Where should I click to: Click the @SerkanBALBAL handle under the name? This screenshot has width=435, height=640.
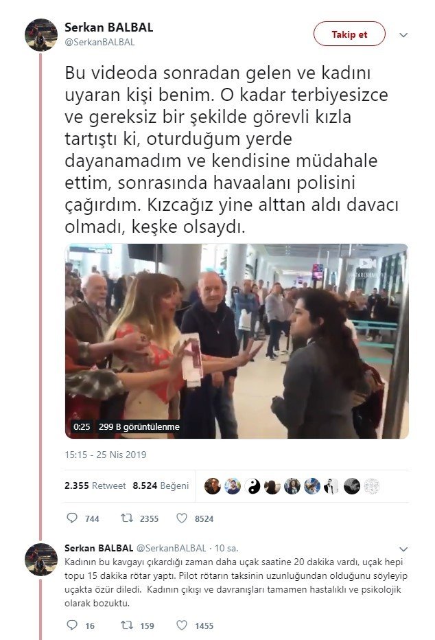[99, 42]
